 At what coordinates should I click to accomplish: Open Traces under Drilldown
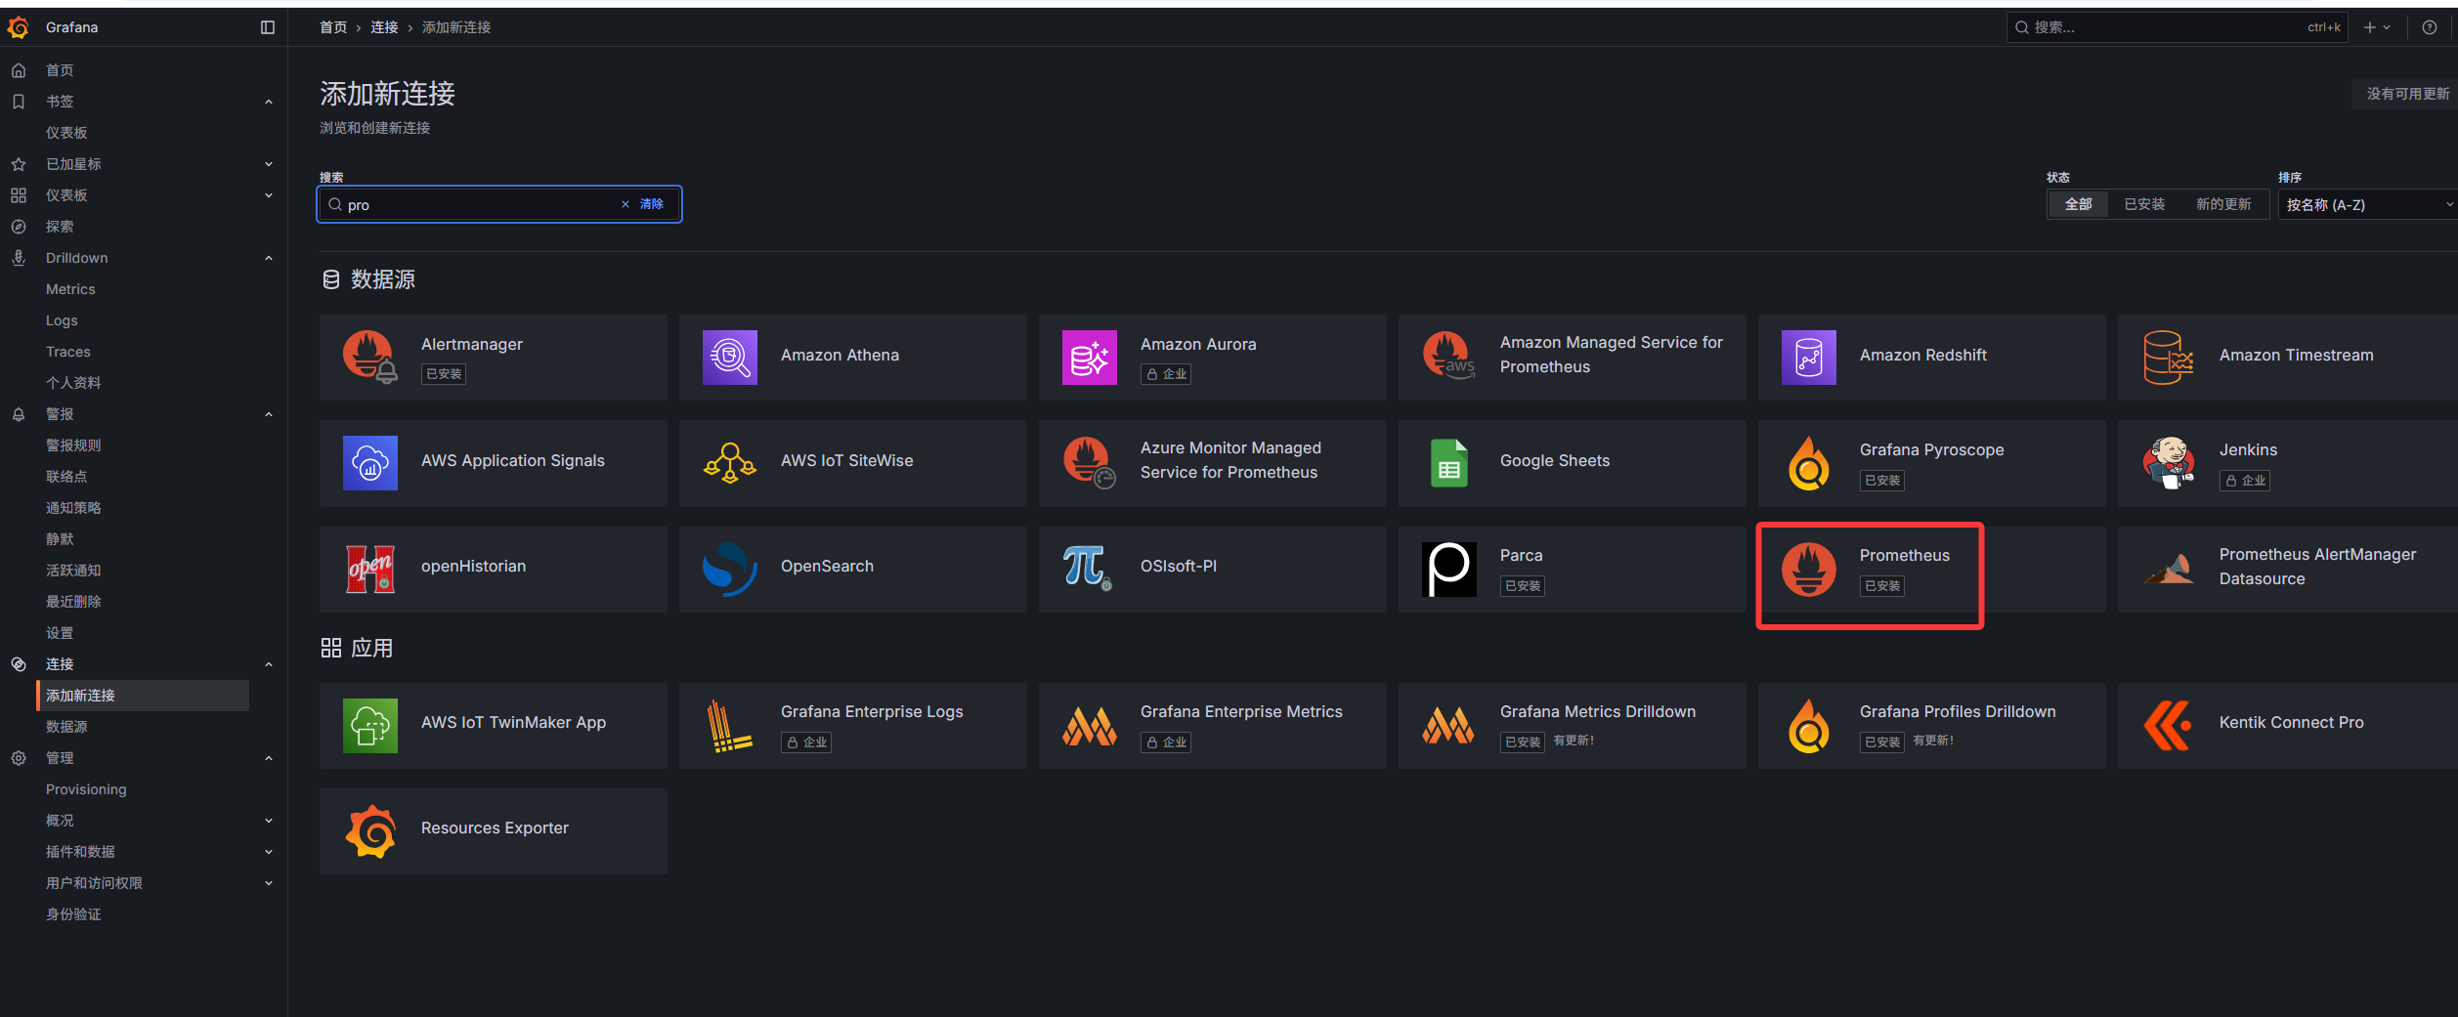point(68,352)
